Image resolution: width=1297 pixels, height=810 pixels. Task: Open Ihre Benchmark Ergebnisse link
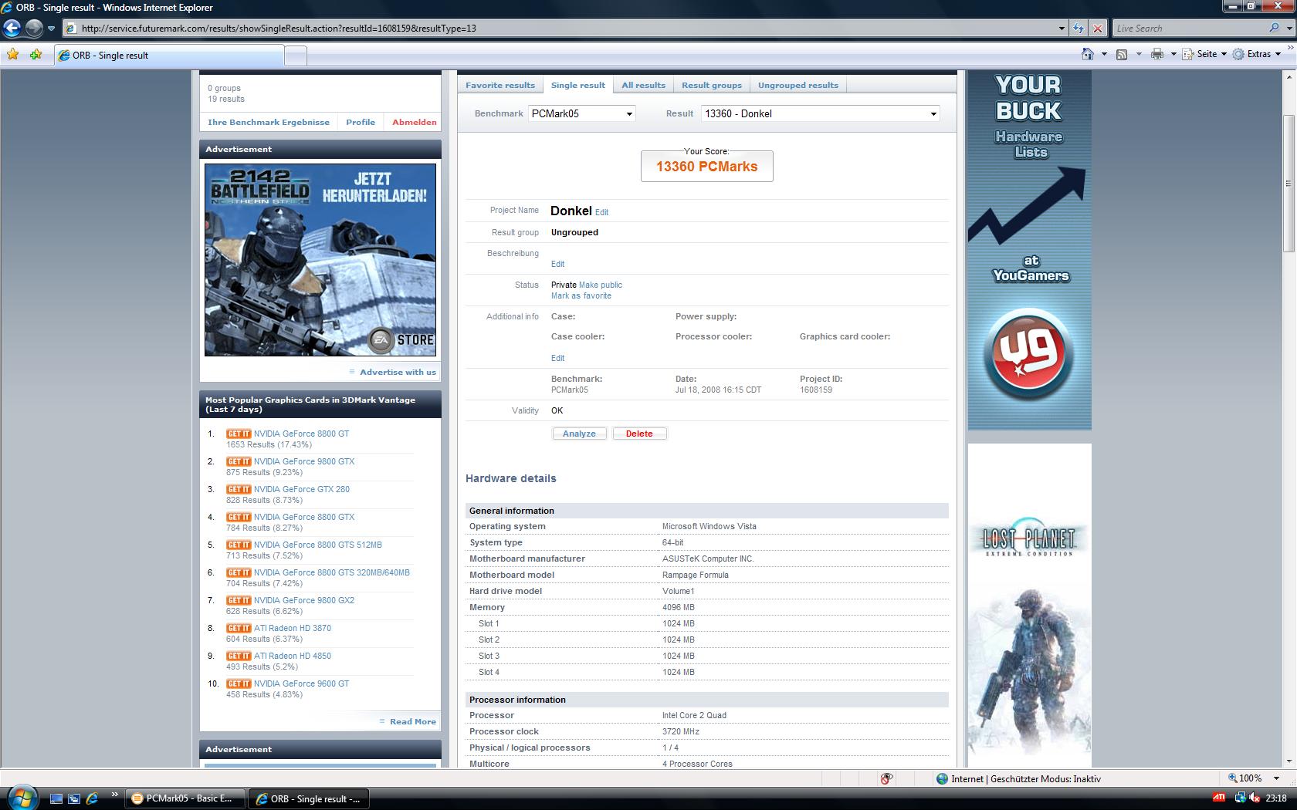click(x=269, y=122)
